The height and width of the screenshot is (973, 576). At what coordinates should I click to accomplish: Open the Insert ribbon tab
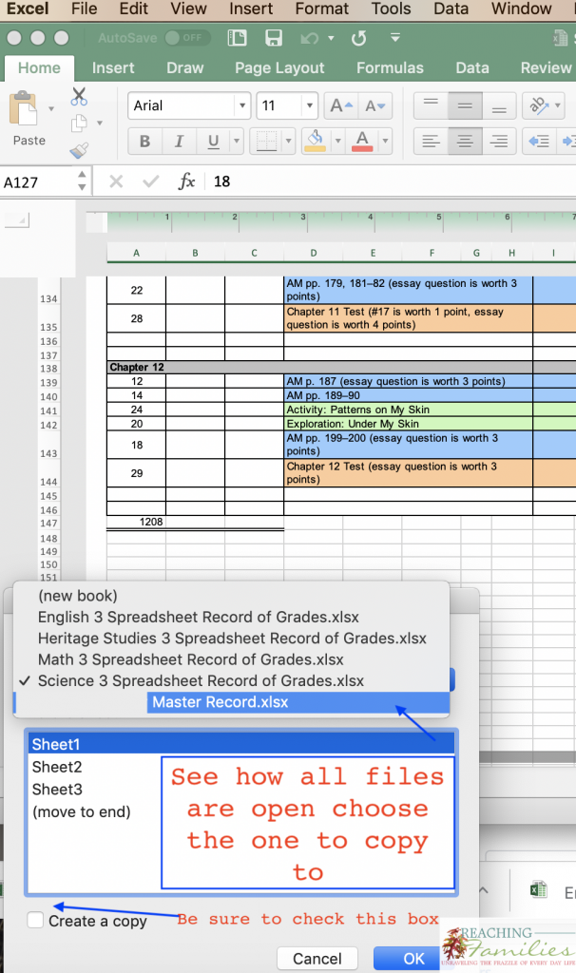(x=113, y=68)
